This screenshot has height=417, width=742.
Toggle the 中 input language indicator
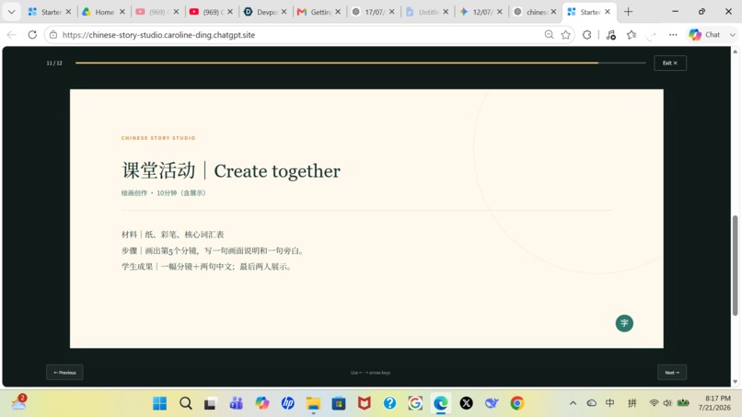pyautogui.click(x=610, y=403)
